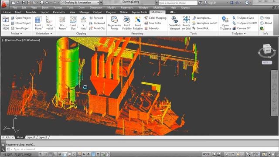Open Limit Box dropdown arrow
Image resolution: width=279 pixels, height=157 pixels.
78,27
